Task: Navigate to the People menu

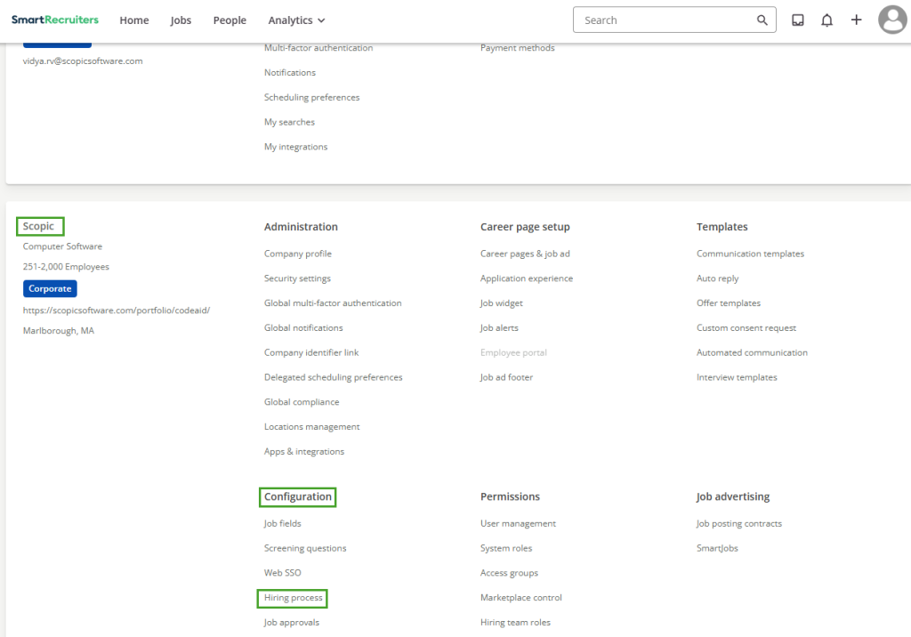Action: pos(230,20)
